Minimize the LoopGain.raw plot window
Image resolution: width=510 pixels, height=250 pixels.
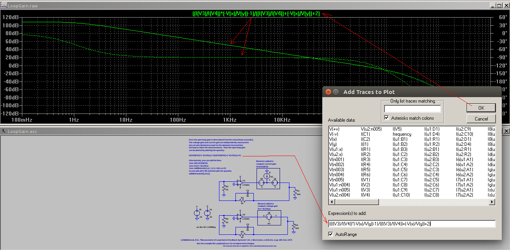(x=492, y=5)
